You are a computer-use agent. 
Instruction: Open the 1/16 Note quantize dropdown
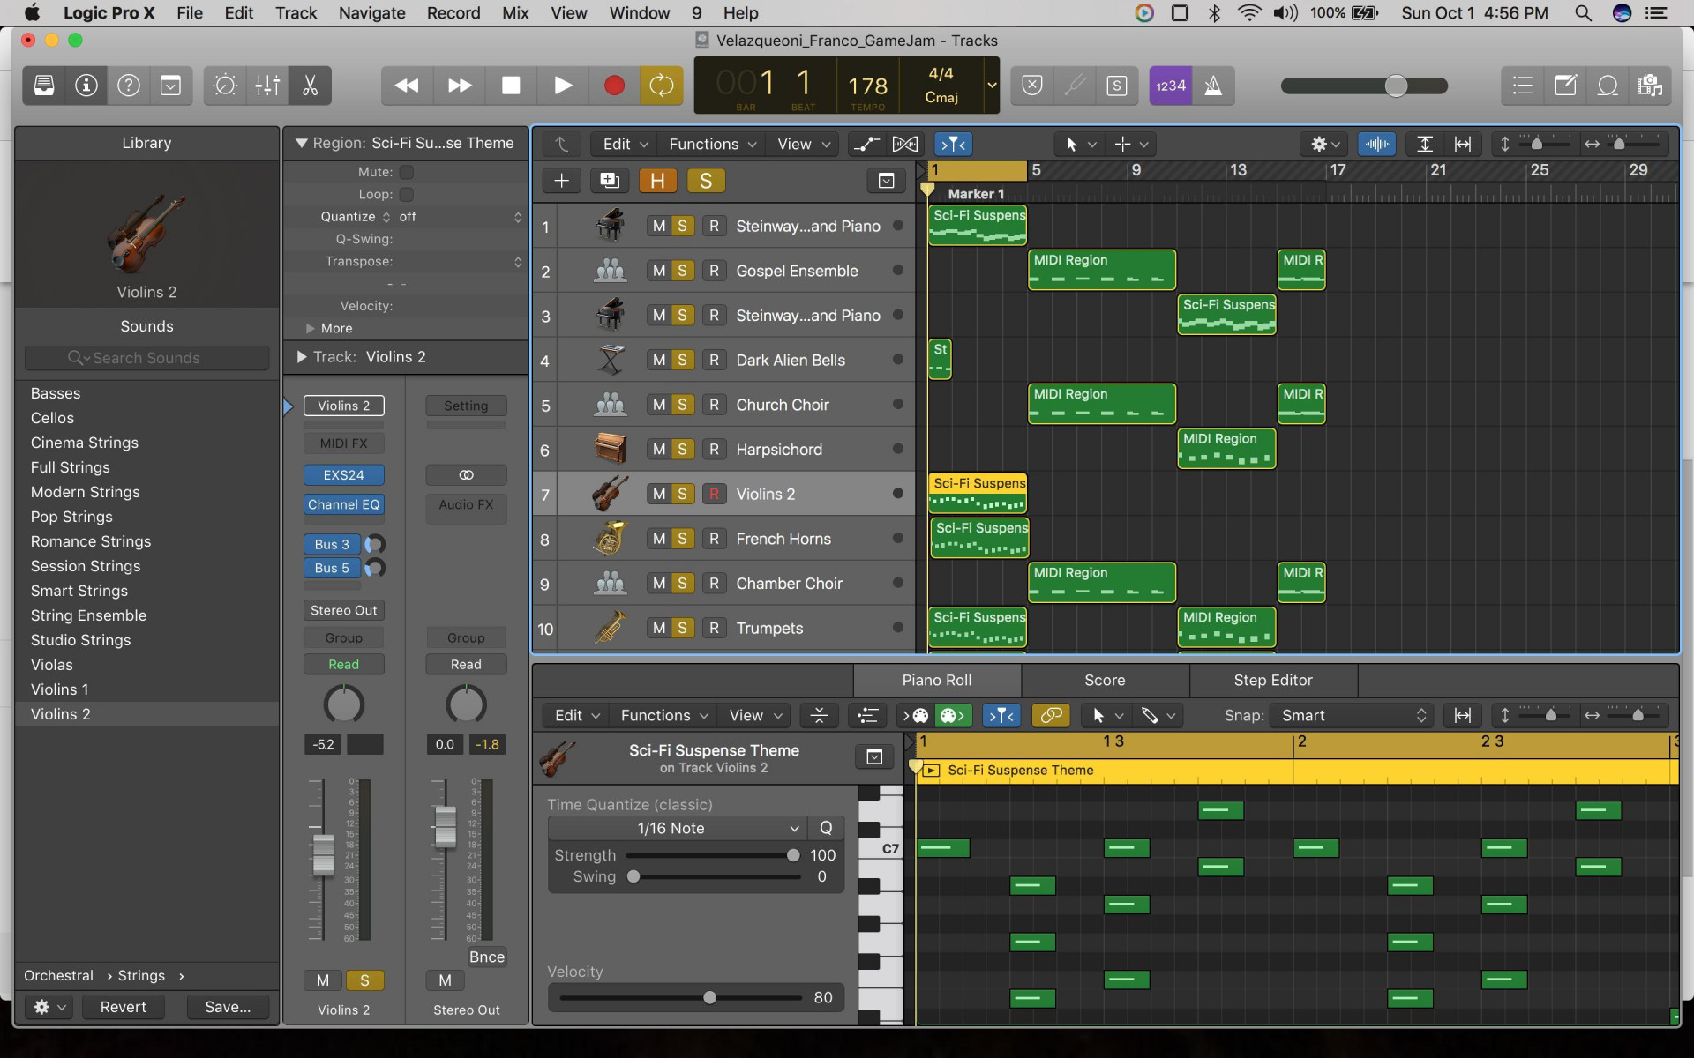[677, 828]
